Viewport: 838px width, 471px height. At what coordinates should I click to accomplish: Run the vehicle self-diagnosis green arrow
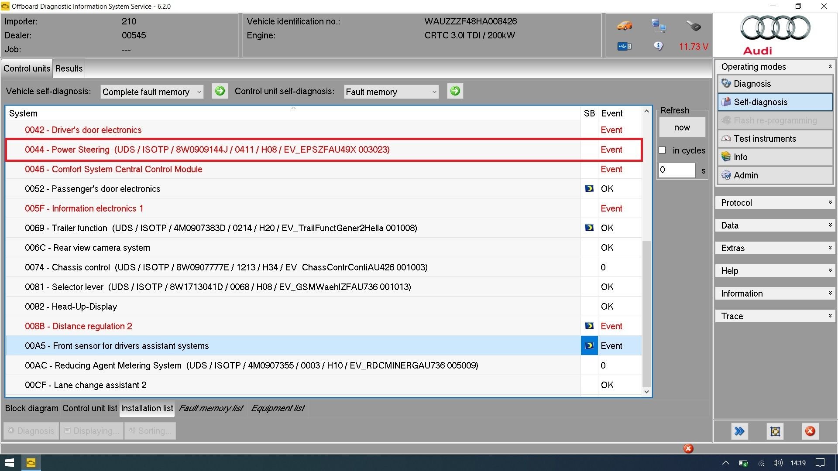pyautogui.click(x=220, y=91)
